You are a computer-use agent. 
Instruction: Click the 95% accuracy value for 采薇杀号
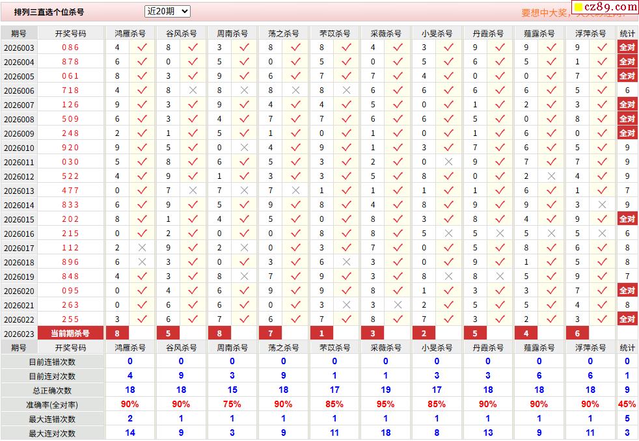pos(385,405)
